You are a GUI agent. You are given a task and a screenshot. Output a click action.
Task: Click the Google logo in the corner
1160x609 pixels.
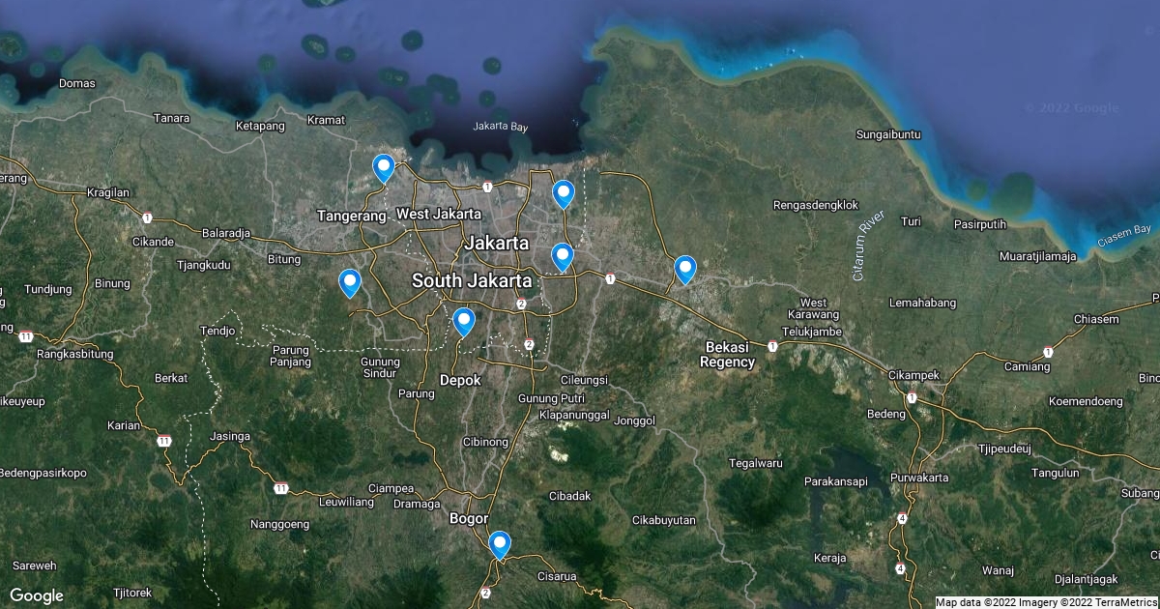point(37,595)
